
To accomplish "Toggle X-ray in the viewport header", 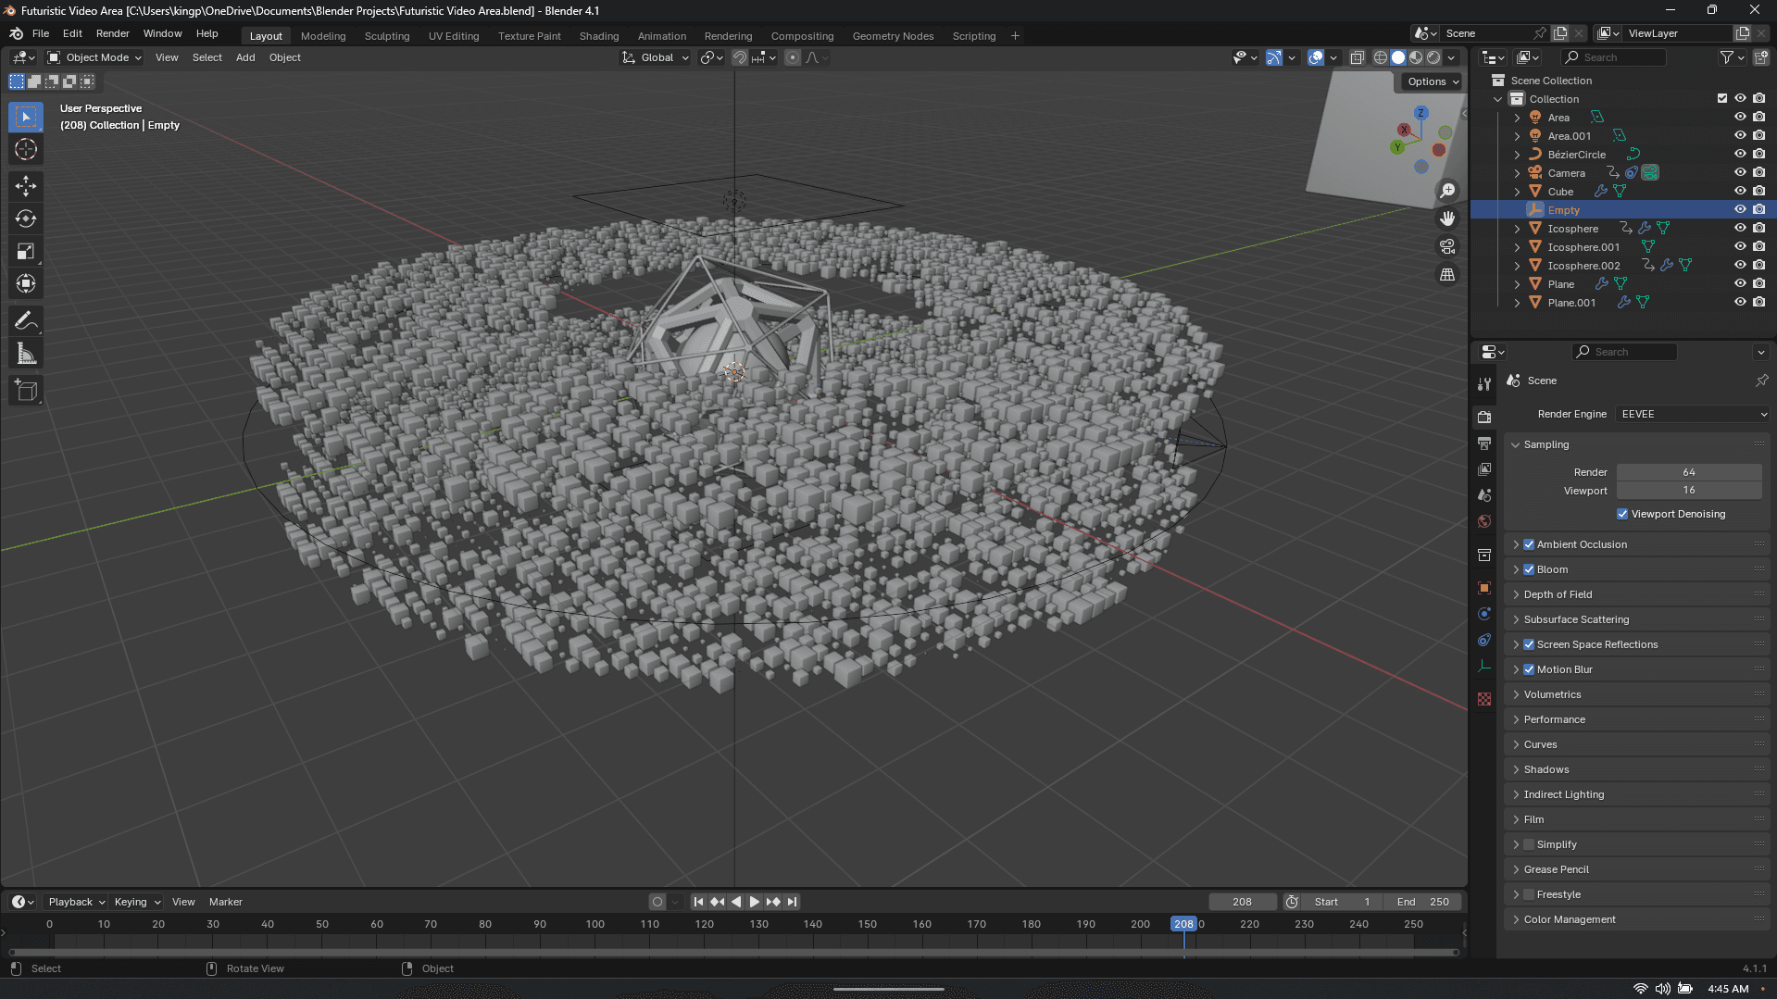I will coord(1357,57).
